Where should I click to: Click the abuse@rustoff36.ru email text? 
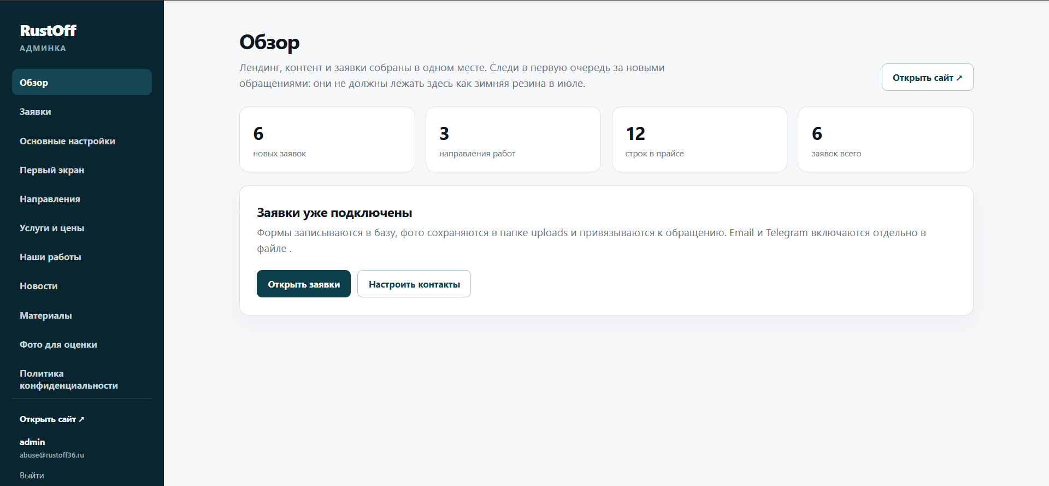point(52,455)
